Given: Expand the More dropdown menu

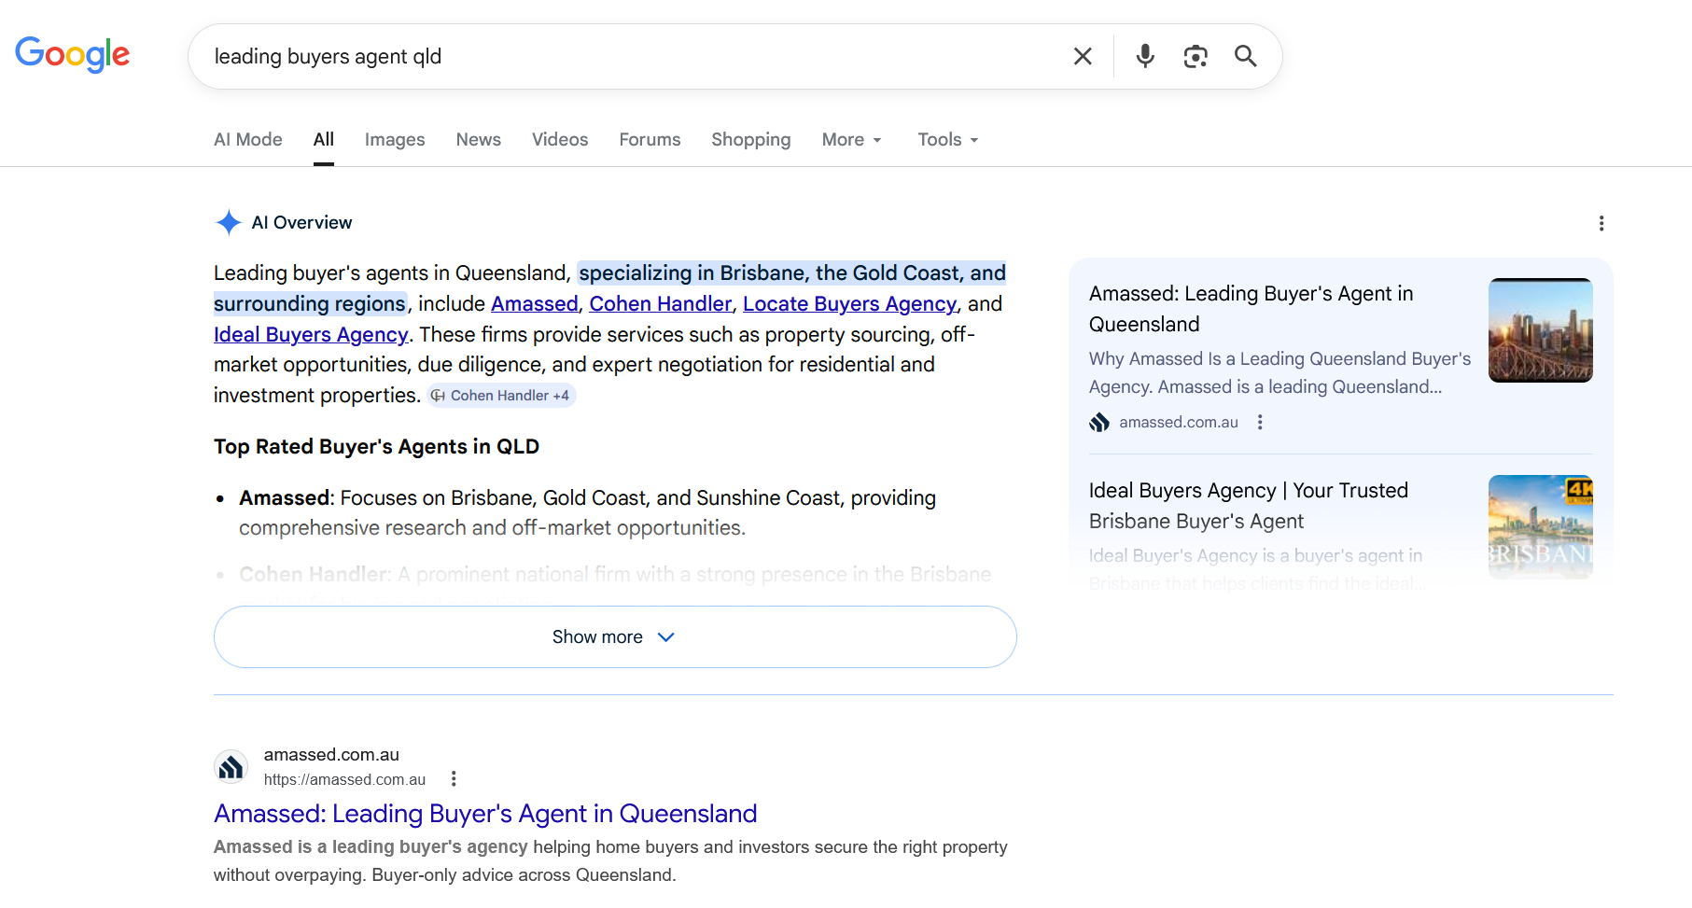Looking at the screenshot, I should pos(852,139).
